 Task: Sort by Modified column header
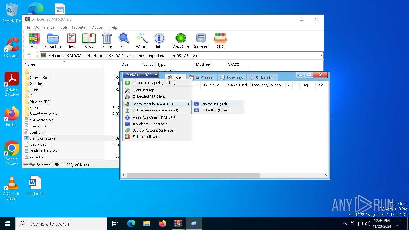coord(210,65)
